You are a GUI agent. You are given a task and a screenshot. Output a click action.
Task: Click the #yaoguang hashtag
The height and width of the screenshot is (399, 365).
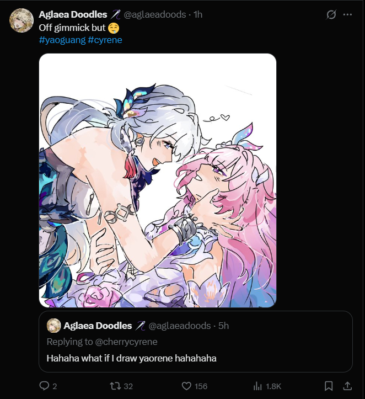pyautogui.click(x=62, y=40)
